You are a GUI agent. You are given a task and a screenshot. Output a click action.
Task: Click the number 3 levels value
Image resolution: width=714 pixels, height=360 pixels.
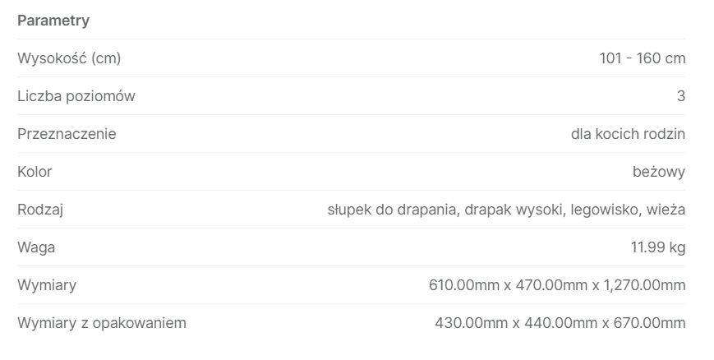tap(680, 96)
